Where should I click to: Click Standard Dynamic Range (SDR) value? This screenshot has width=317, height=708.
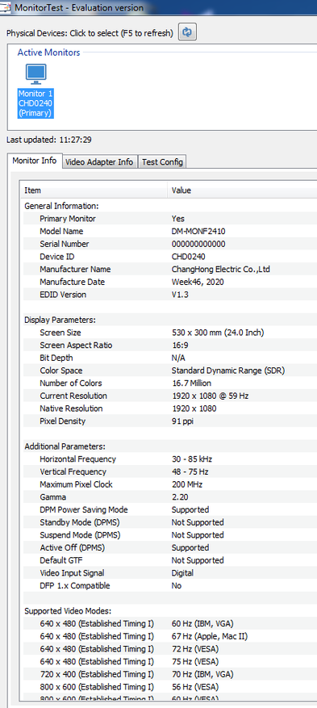[228, 371]
